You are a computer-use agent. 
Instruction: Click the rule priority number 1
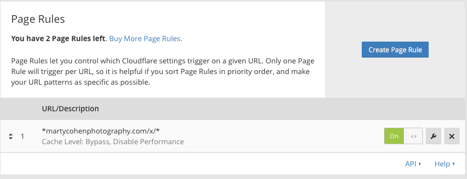(22, 136)
